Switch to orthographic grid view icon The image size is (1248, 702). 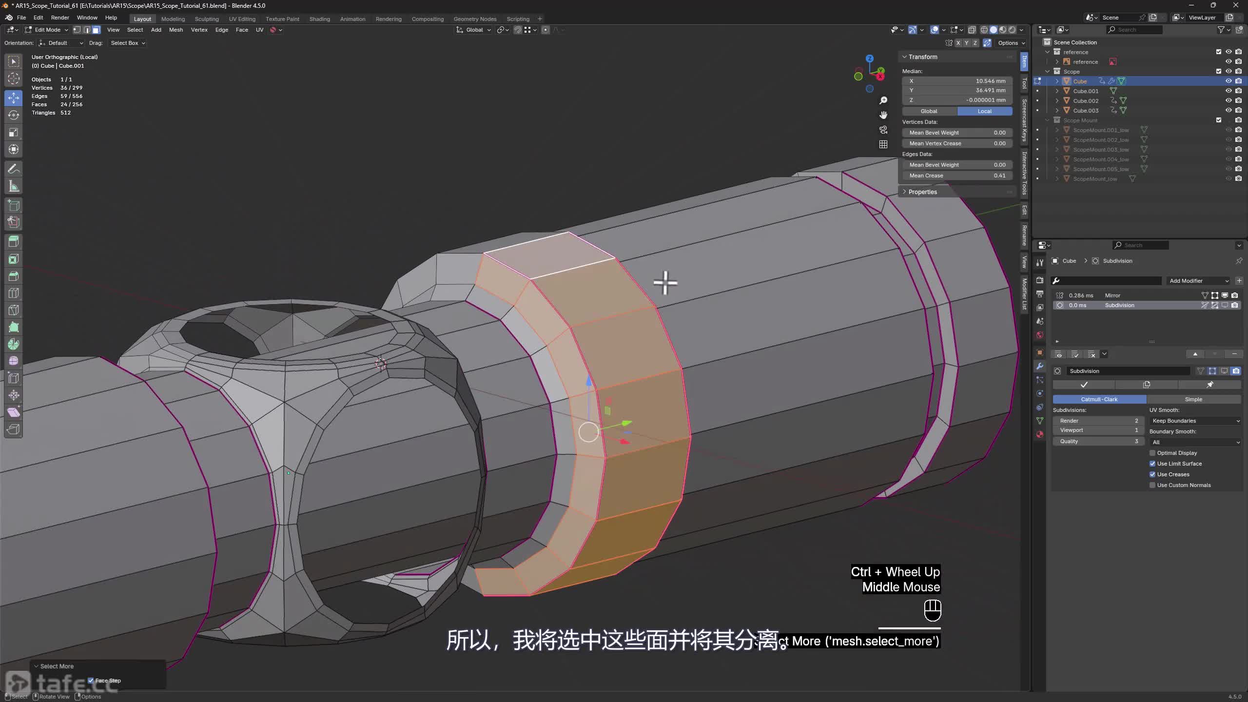coord(883,144)
